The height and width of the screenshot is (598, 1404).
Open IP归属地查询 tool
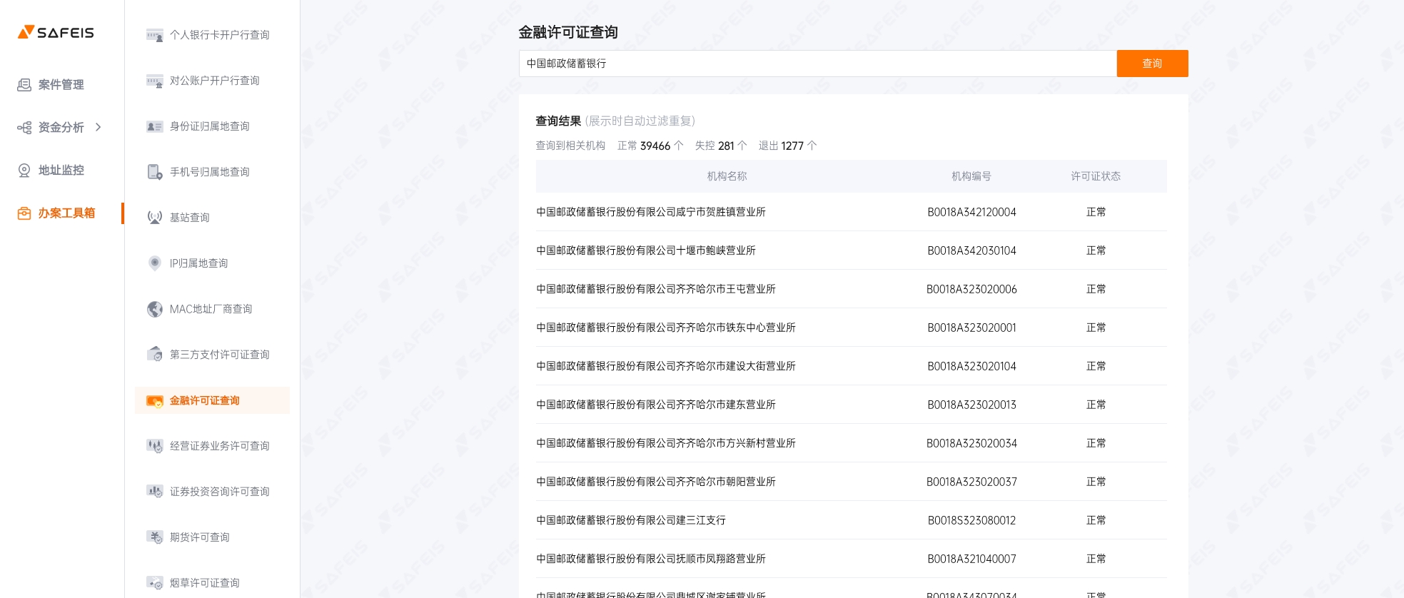click(198, 263)
